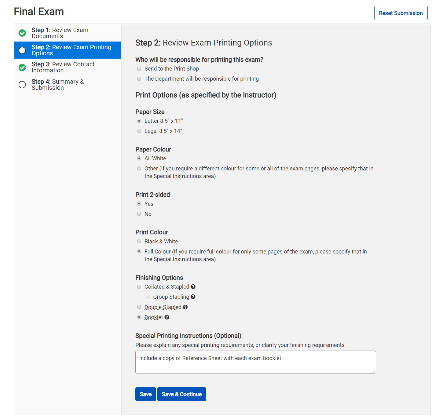Choose Collated & Stapled finishing option

[x=139, y=287]
